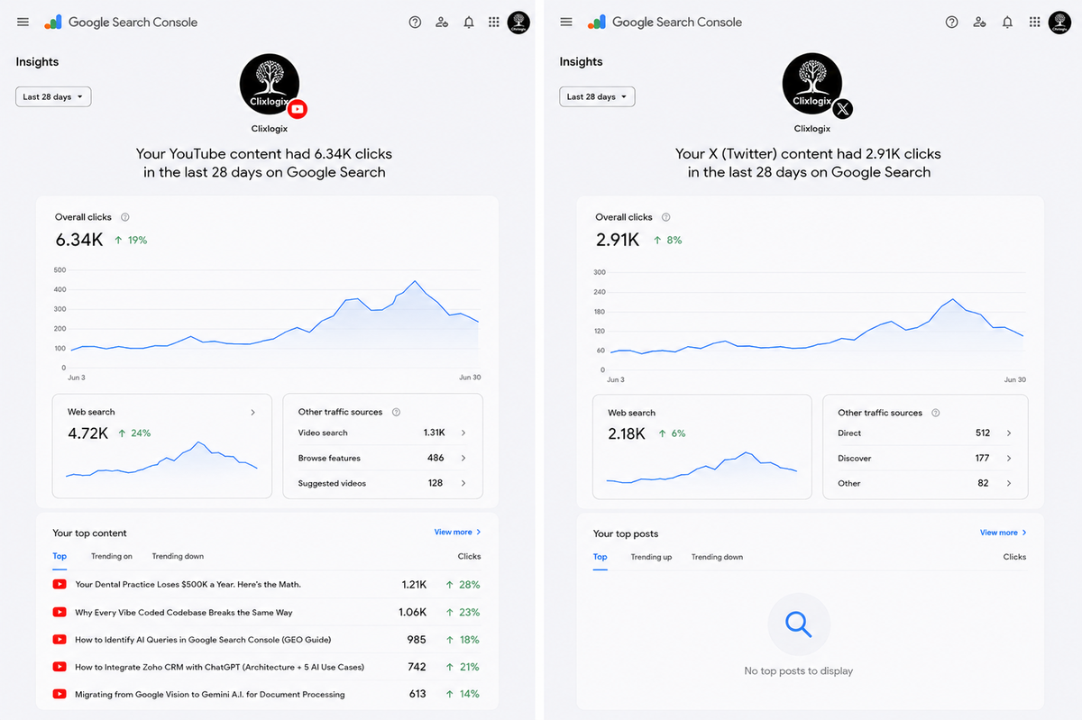
Task: Click info icon beside X Other traffic sources
Action: tap(936, 413)
